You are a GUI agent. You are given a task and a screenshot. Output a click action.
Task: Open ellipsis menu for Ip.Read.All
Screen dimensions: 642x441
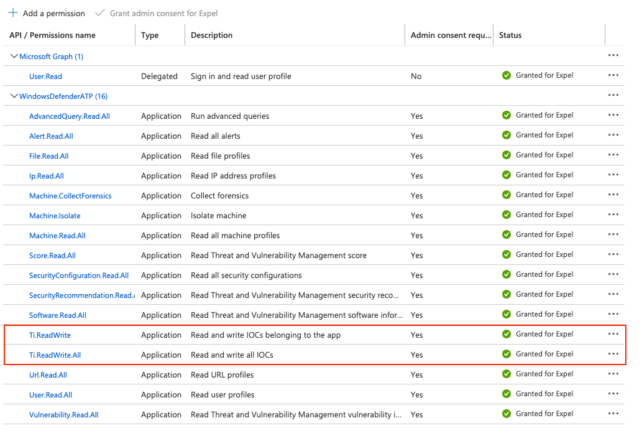coord(613,175)
